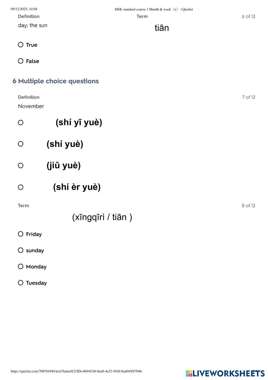Choose the (shí èr yuè) option
Image resolution: width=268 pixels, height=380 pixels.
tap(21, 187)
